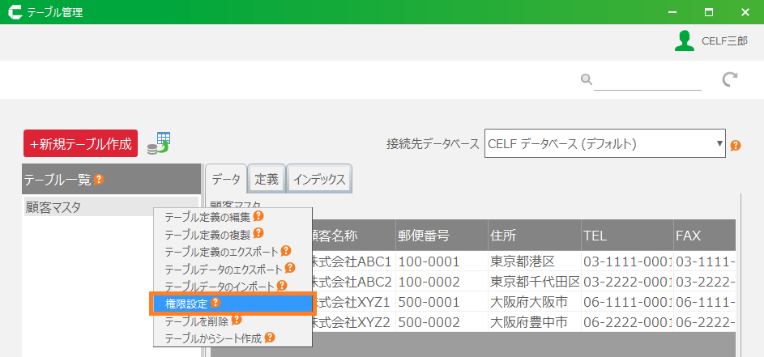
Task: Open 権限設定 from context menu
Action: tap(233, 304)
